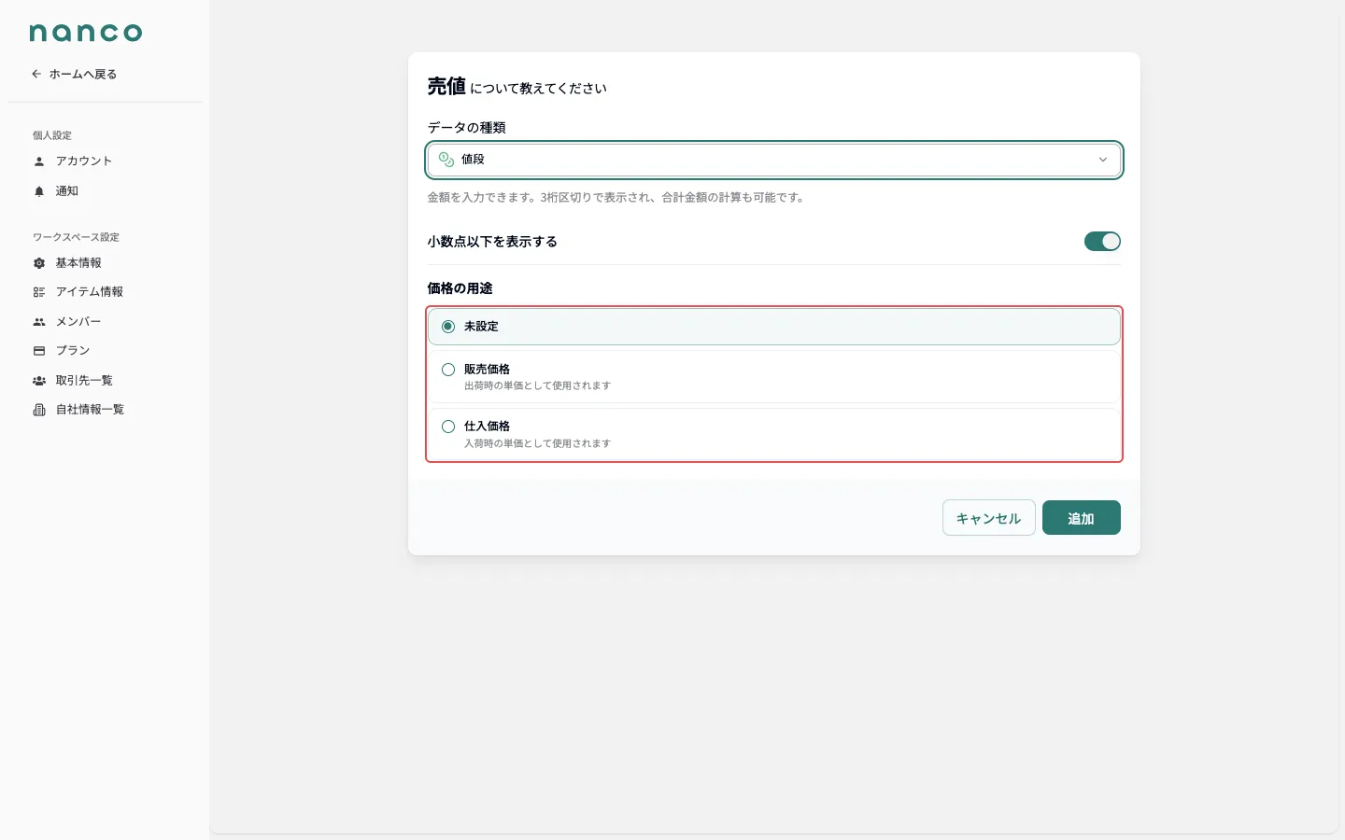Click the 入荷時の単価として使用されます description

537,443
